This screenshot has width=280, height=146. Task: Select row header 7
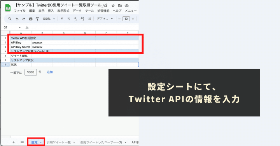pos(5,65)
